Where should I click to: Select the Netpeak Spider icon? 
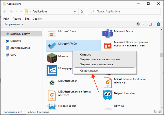pos(52,107)
